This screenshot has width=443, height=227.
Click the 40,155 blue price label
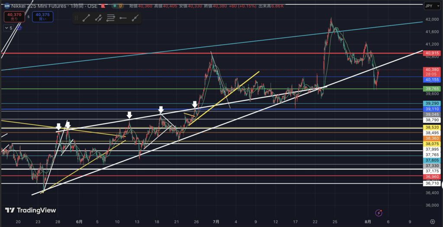432,80
